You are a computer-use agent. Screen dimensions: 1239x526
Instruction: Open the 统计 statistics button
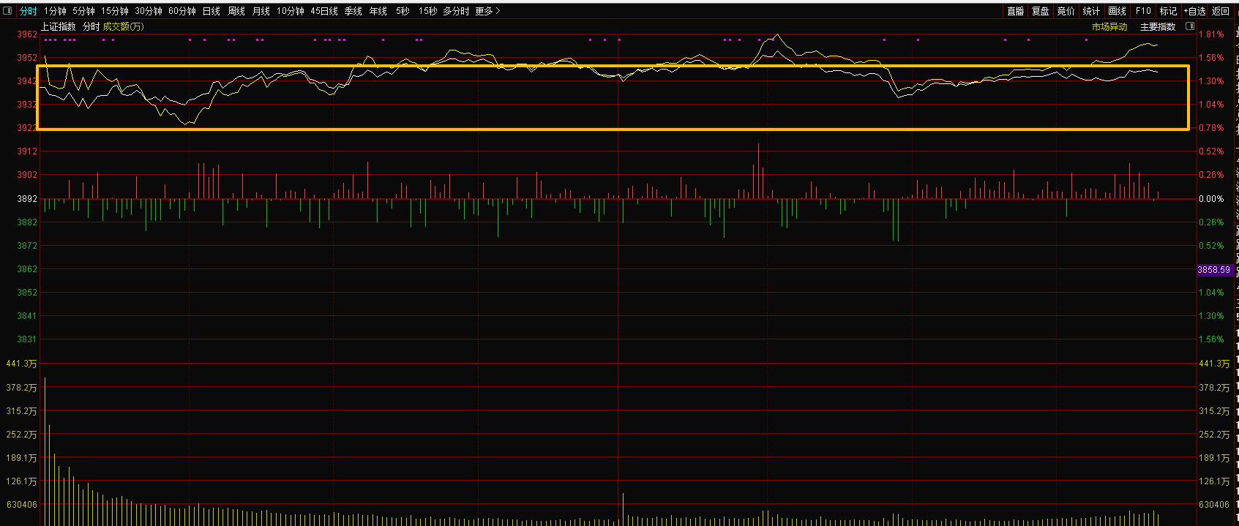click(x=1091, y=11)
